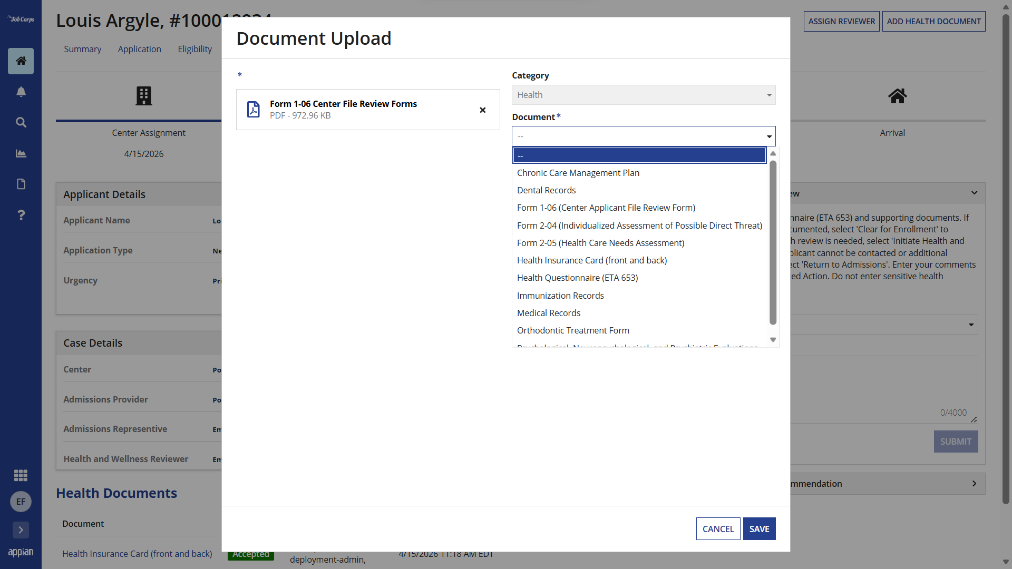Expand the recommendation section chevron
Viewport: 1012px width, 569px height.
(975, 484)
